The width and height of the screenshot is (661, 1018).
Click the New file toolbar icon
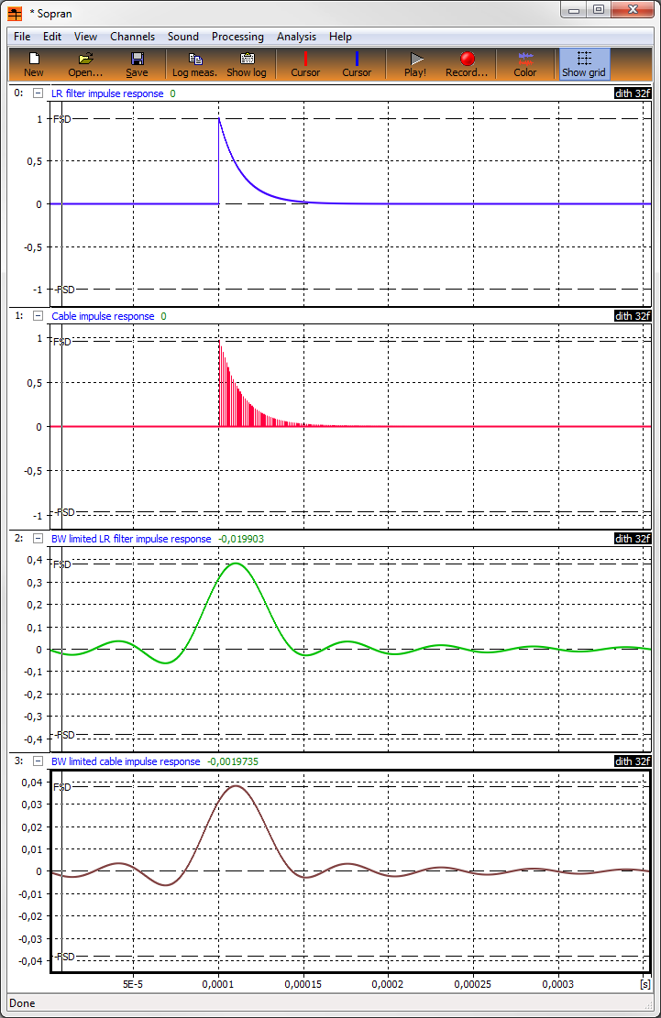point(34,63)
